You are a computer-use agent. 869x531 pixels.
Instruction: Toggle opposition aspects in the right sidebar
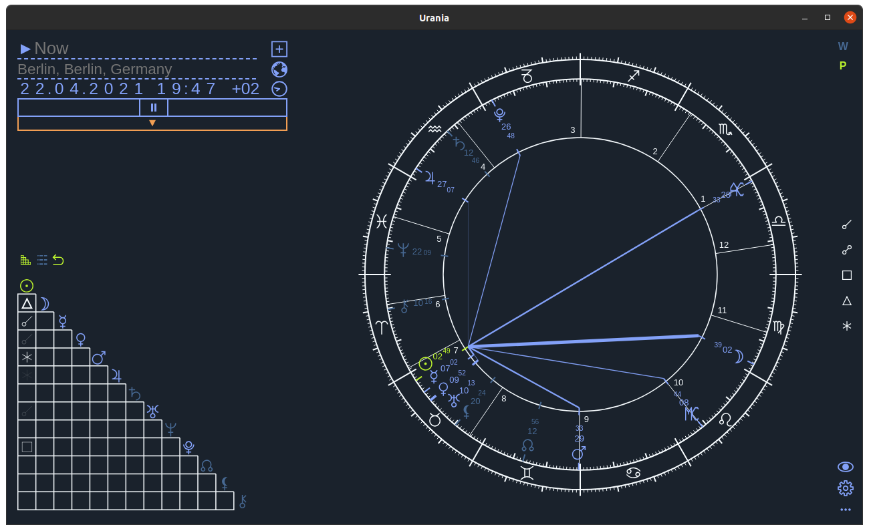847,250
